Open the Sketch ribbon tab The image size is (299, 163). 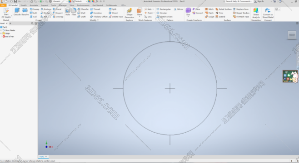(x=24, y=5)
